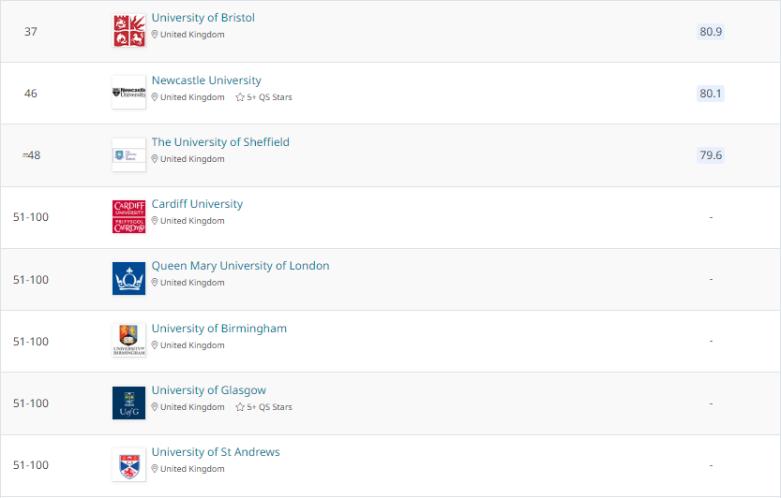Open the Newcastle University link
This screenshot has height=498, width=781.
(206, 81)
